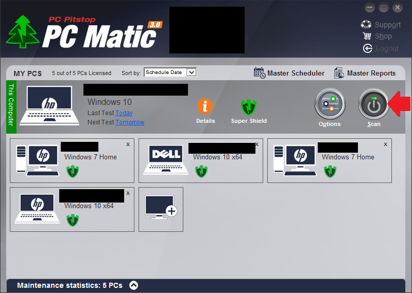Select the Dell laptop thumbnail
Viewport: 412px width, 293px height.
[165, 160]
